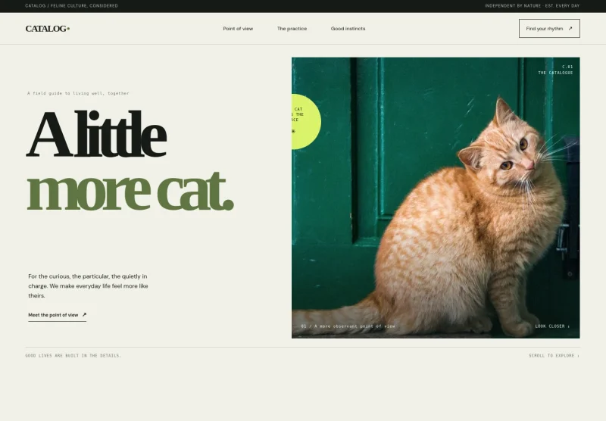Click the arrow beside Meet the point of view
The height and width of the screenshot is (421, 606).
(x=84, y=315)
